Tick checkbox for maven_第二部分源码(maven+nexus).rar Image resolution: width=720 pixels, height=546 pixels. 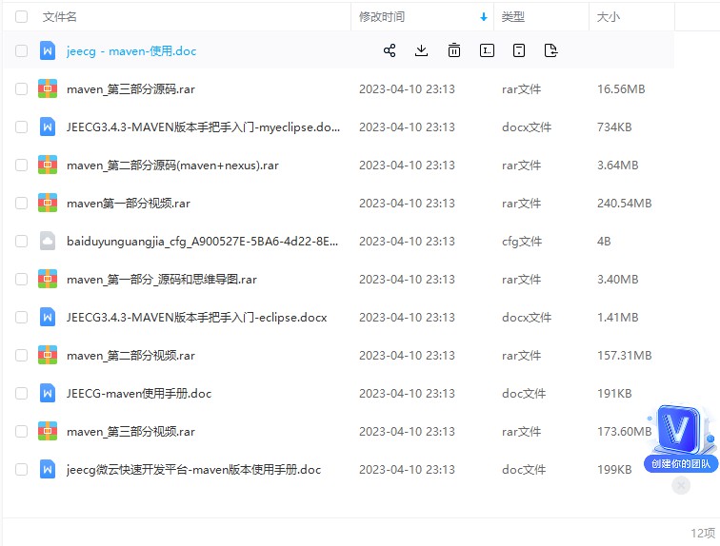point(21,166)
